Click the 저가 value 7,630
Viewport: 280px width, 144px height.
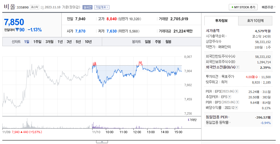tap(112, 31)
